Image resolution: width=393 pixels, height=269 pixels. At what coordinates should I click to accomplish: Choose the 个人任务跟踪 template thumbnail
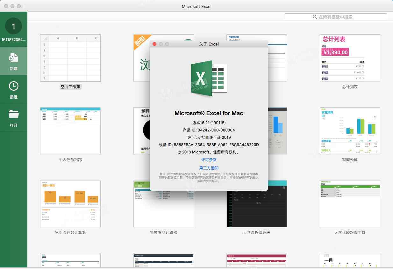click(x=70, y=131)
